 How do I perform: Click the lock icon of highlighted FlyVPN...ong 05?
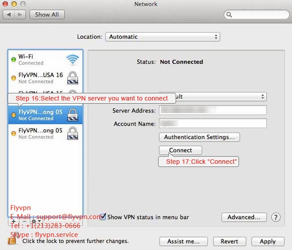pos(73,115)
